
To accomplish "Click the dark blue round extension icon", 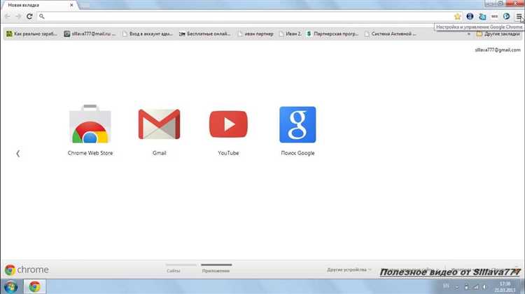I will 470,16.
